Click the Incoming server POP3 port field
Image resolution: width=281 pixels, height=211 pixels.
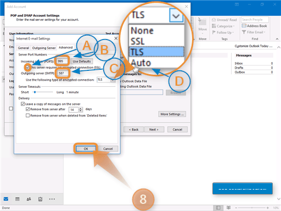click(62, 62)
